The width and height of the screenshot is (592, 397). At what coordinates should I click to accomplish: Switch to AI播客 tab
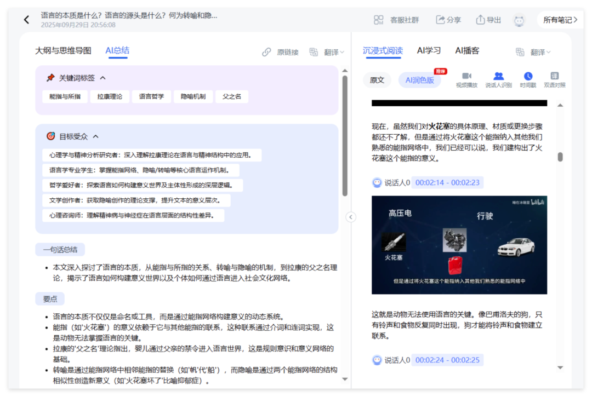pos(467,50)
